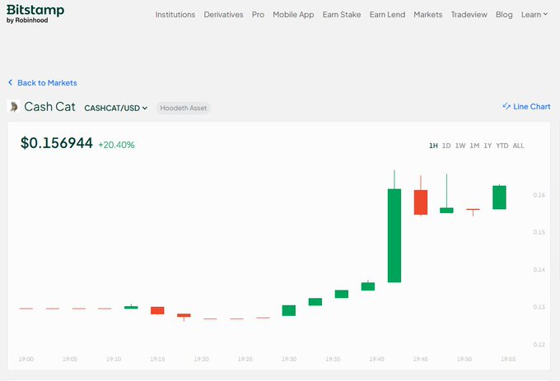The width and height of the screenshot is (560, 381).
Task: Open the Derivatives nav item
Action: (x=223, y=15)
